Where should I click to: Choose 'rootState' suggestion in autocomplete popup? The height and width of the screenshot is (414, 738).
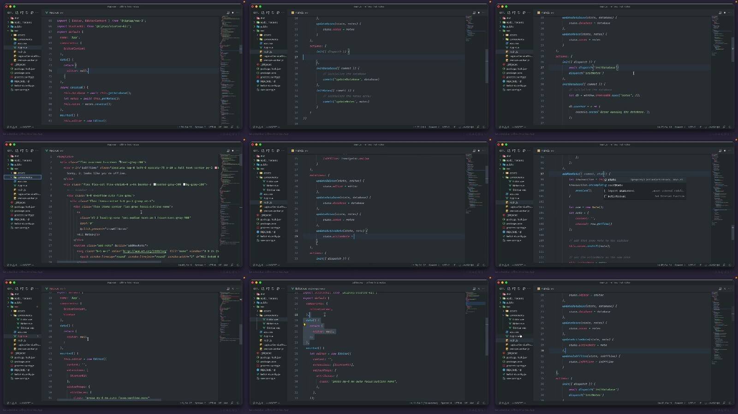click(x=645, y=185)
